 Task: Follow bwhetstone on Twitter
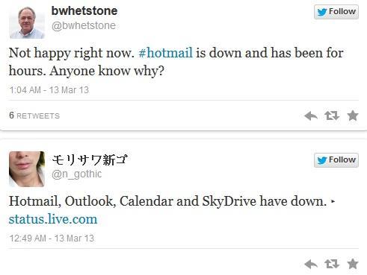[x=336, y=12]
